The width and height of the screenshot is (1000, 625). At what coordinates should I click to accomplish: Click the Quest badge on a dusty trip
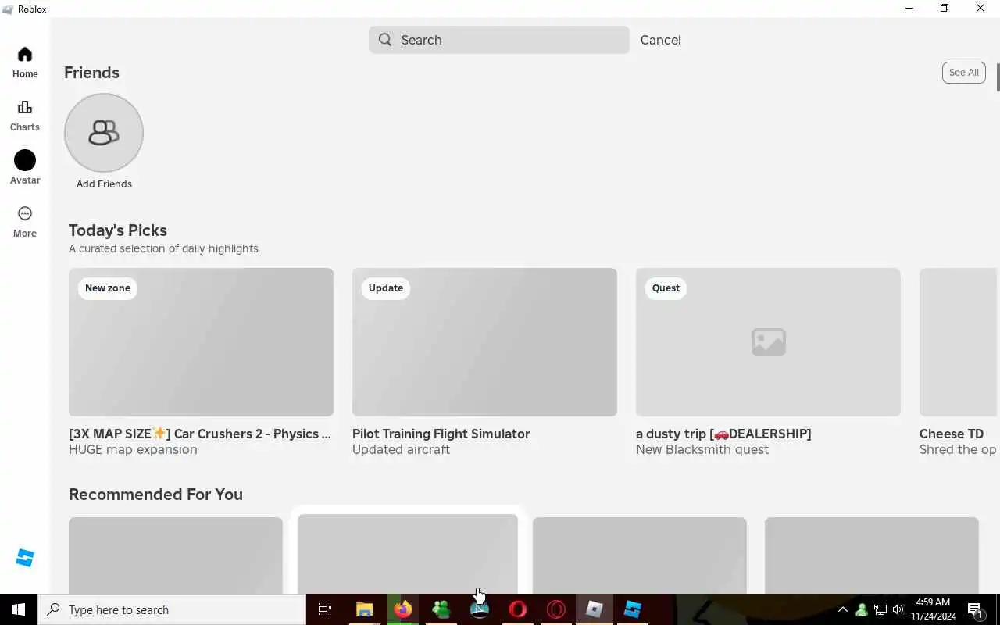pyautogui.click(x=666, y=288)
